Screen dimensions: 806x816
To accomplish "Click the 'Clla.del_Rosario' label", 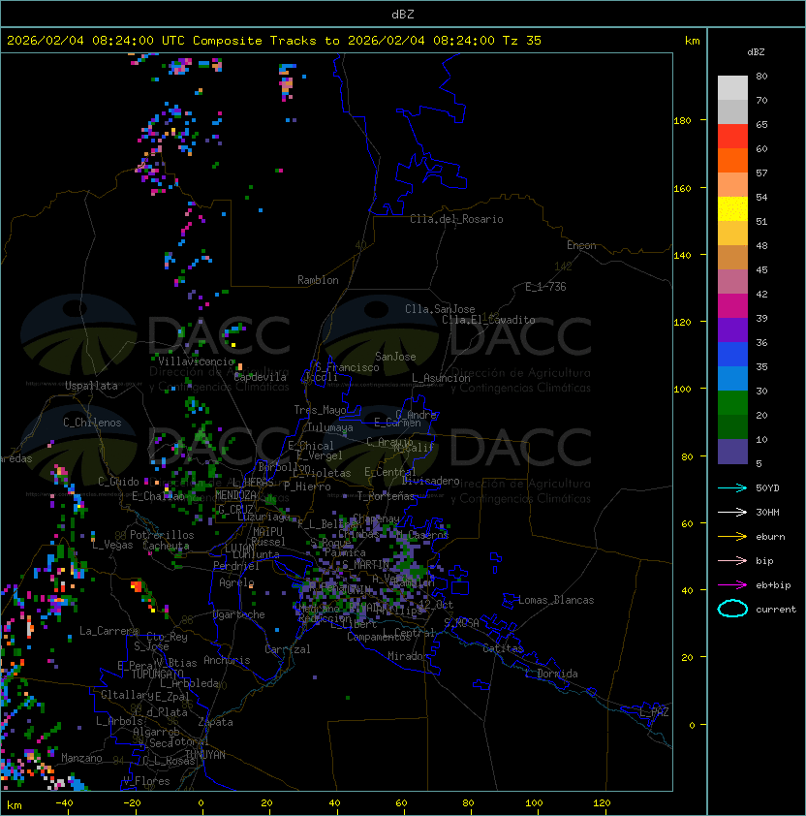I will [456, 219].
